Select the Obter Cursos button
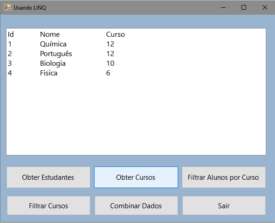The height and width of the screenshot is (223, 275). click(x=136, y=177)
